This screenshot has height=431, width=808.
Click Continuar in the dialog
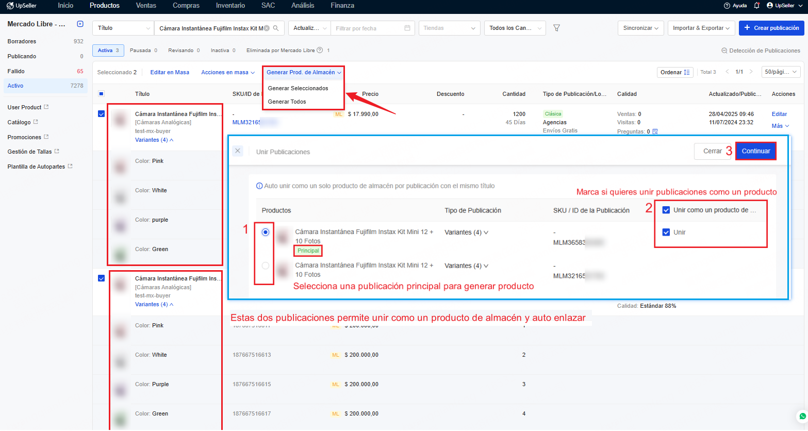coord(756,151)
